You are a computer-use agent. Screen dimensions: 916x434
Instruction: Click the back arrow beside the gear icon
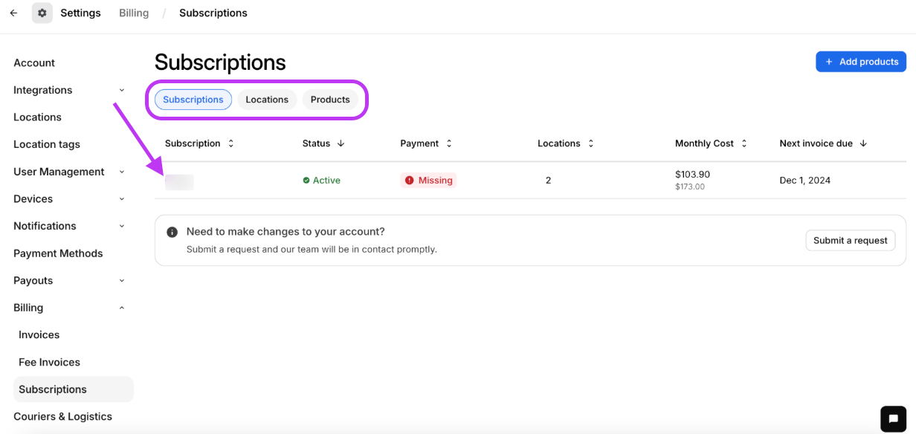[x=13, y=13]
